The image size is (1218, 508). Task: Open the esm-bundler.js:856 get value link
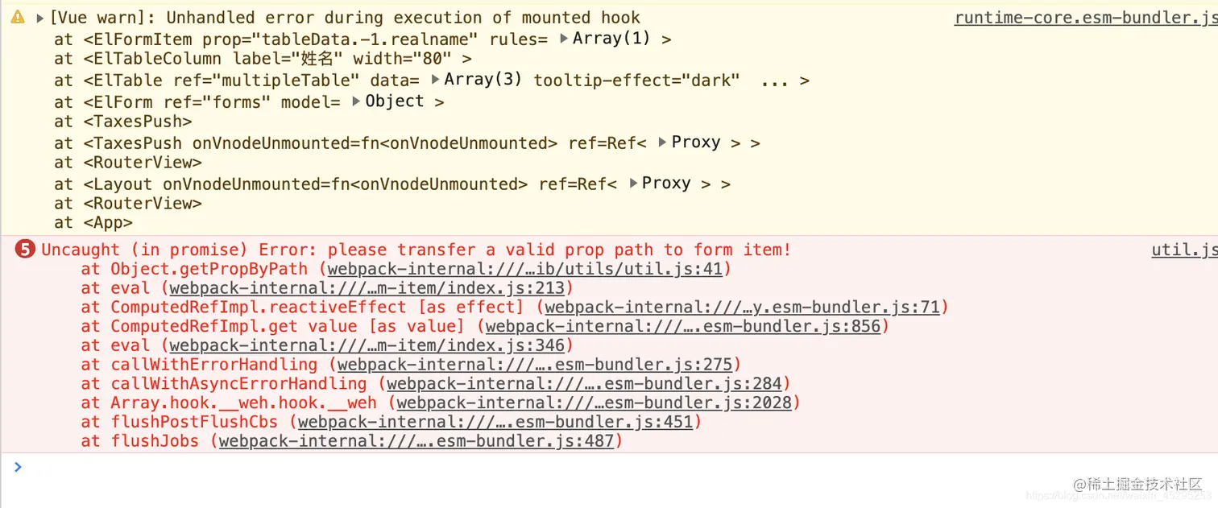tap(683, 326)
